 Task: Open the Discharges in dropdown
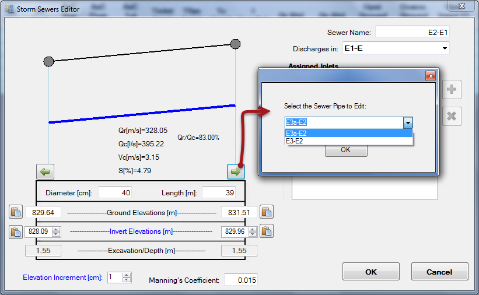coord(445,48)
